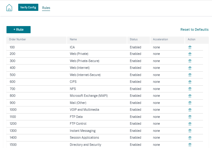Image resolution: width=212 pixels, height=148 pixels.
Task: Delete the Instant Messaging rule
Action: (190, 131)
